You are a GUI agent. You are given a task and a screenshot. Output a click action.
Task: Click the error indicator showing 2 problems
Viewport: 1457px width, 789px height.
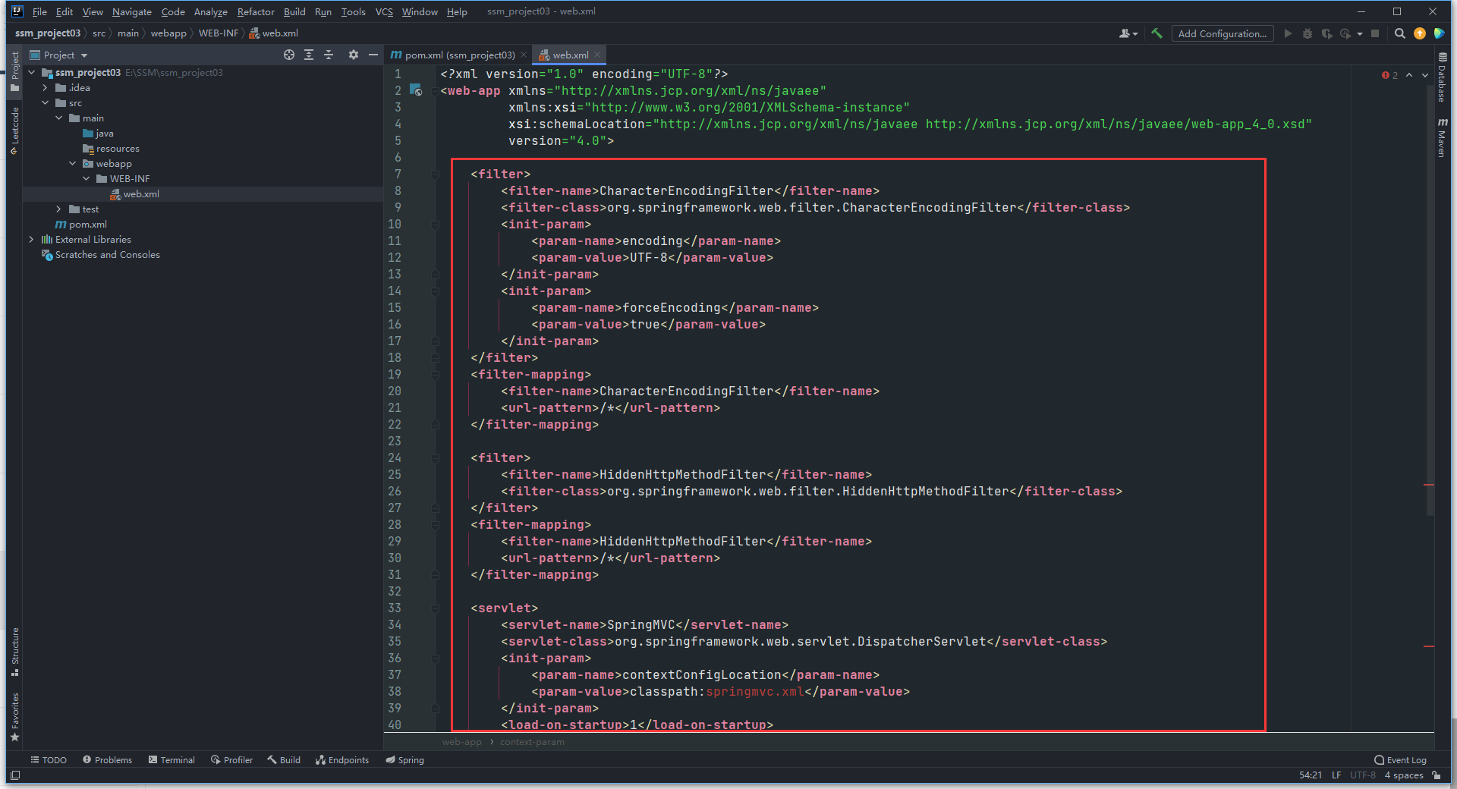(1389, 75)
